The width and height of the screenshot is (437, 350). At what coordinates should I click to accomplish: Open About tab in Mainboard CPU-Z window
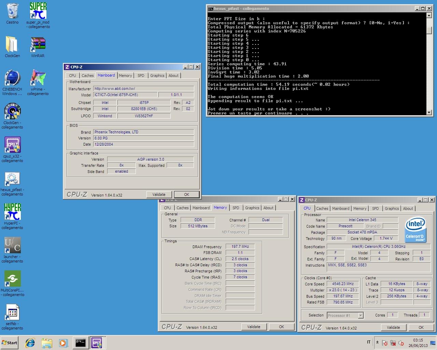pos(173,76)
